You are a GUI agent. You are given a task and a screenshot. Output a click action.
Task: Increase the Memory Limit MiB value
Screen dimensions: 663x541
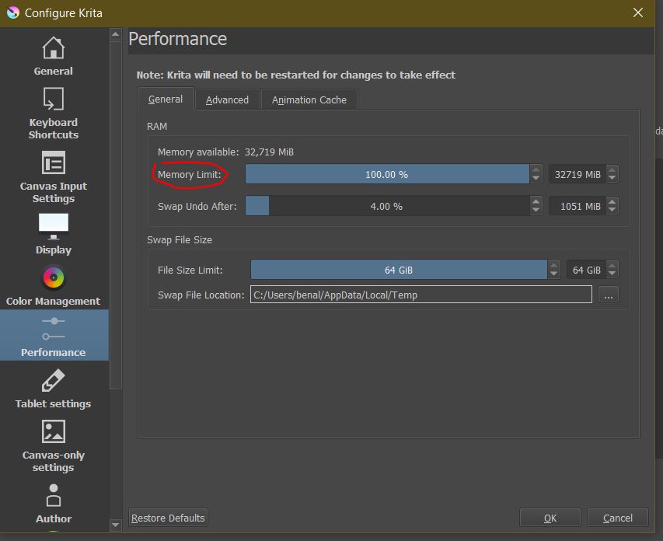(x=612, y=169)
